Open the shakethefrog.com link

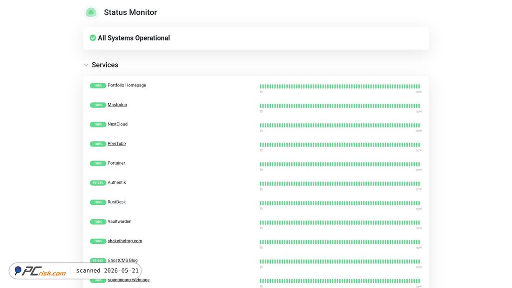[x=125, y=241]
